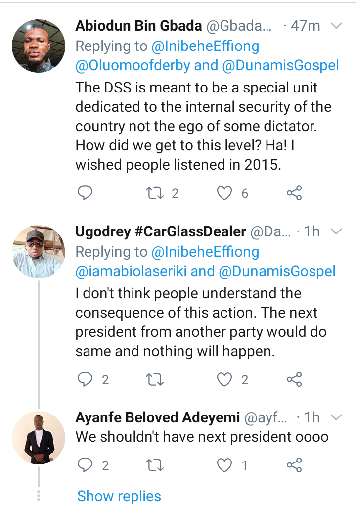Image resolution: width=356 pixels, height=508 pixels.
Task: Retweet Abiodun Bin Gbada's DSS tweet
Action: [x=155, y=193]
